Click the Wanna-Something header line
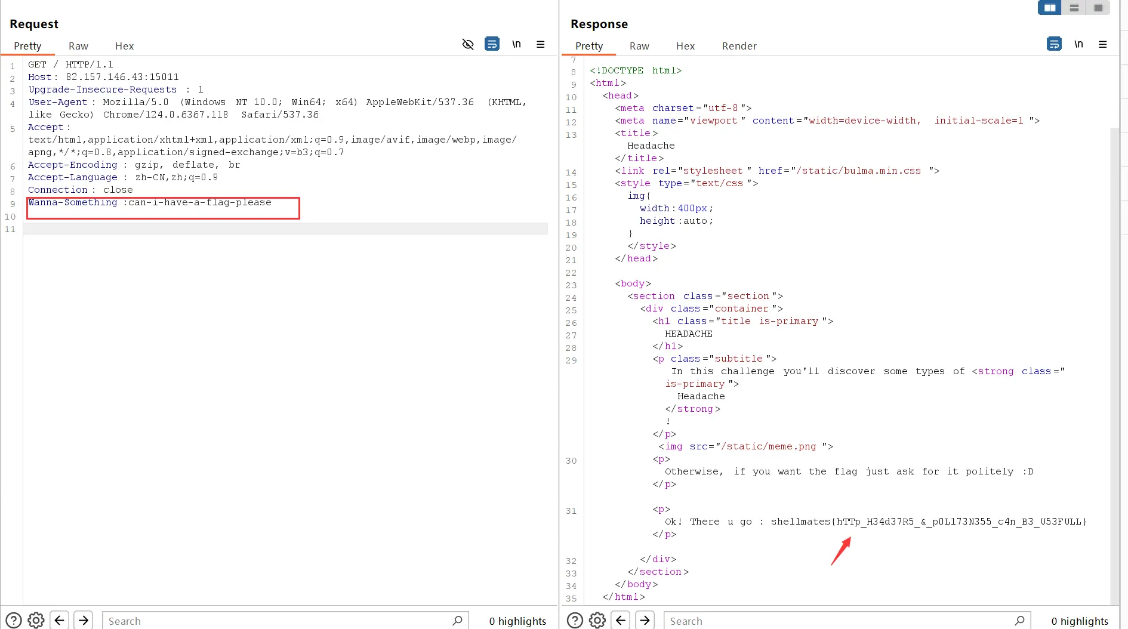Viewport: 1128px width, 629px height. 149,202
